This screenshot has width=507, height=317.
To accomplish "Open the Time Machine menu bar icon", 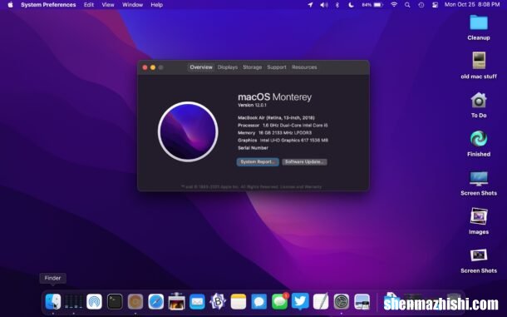I will point(421,5).
